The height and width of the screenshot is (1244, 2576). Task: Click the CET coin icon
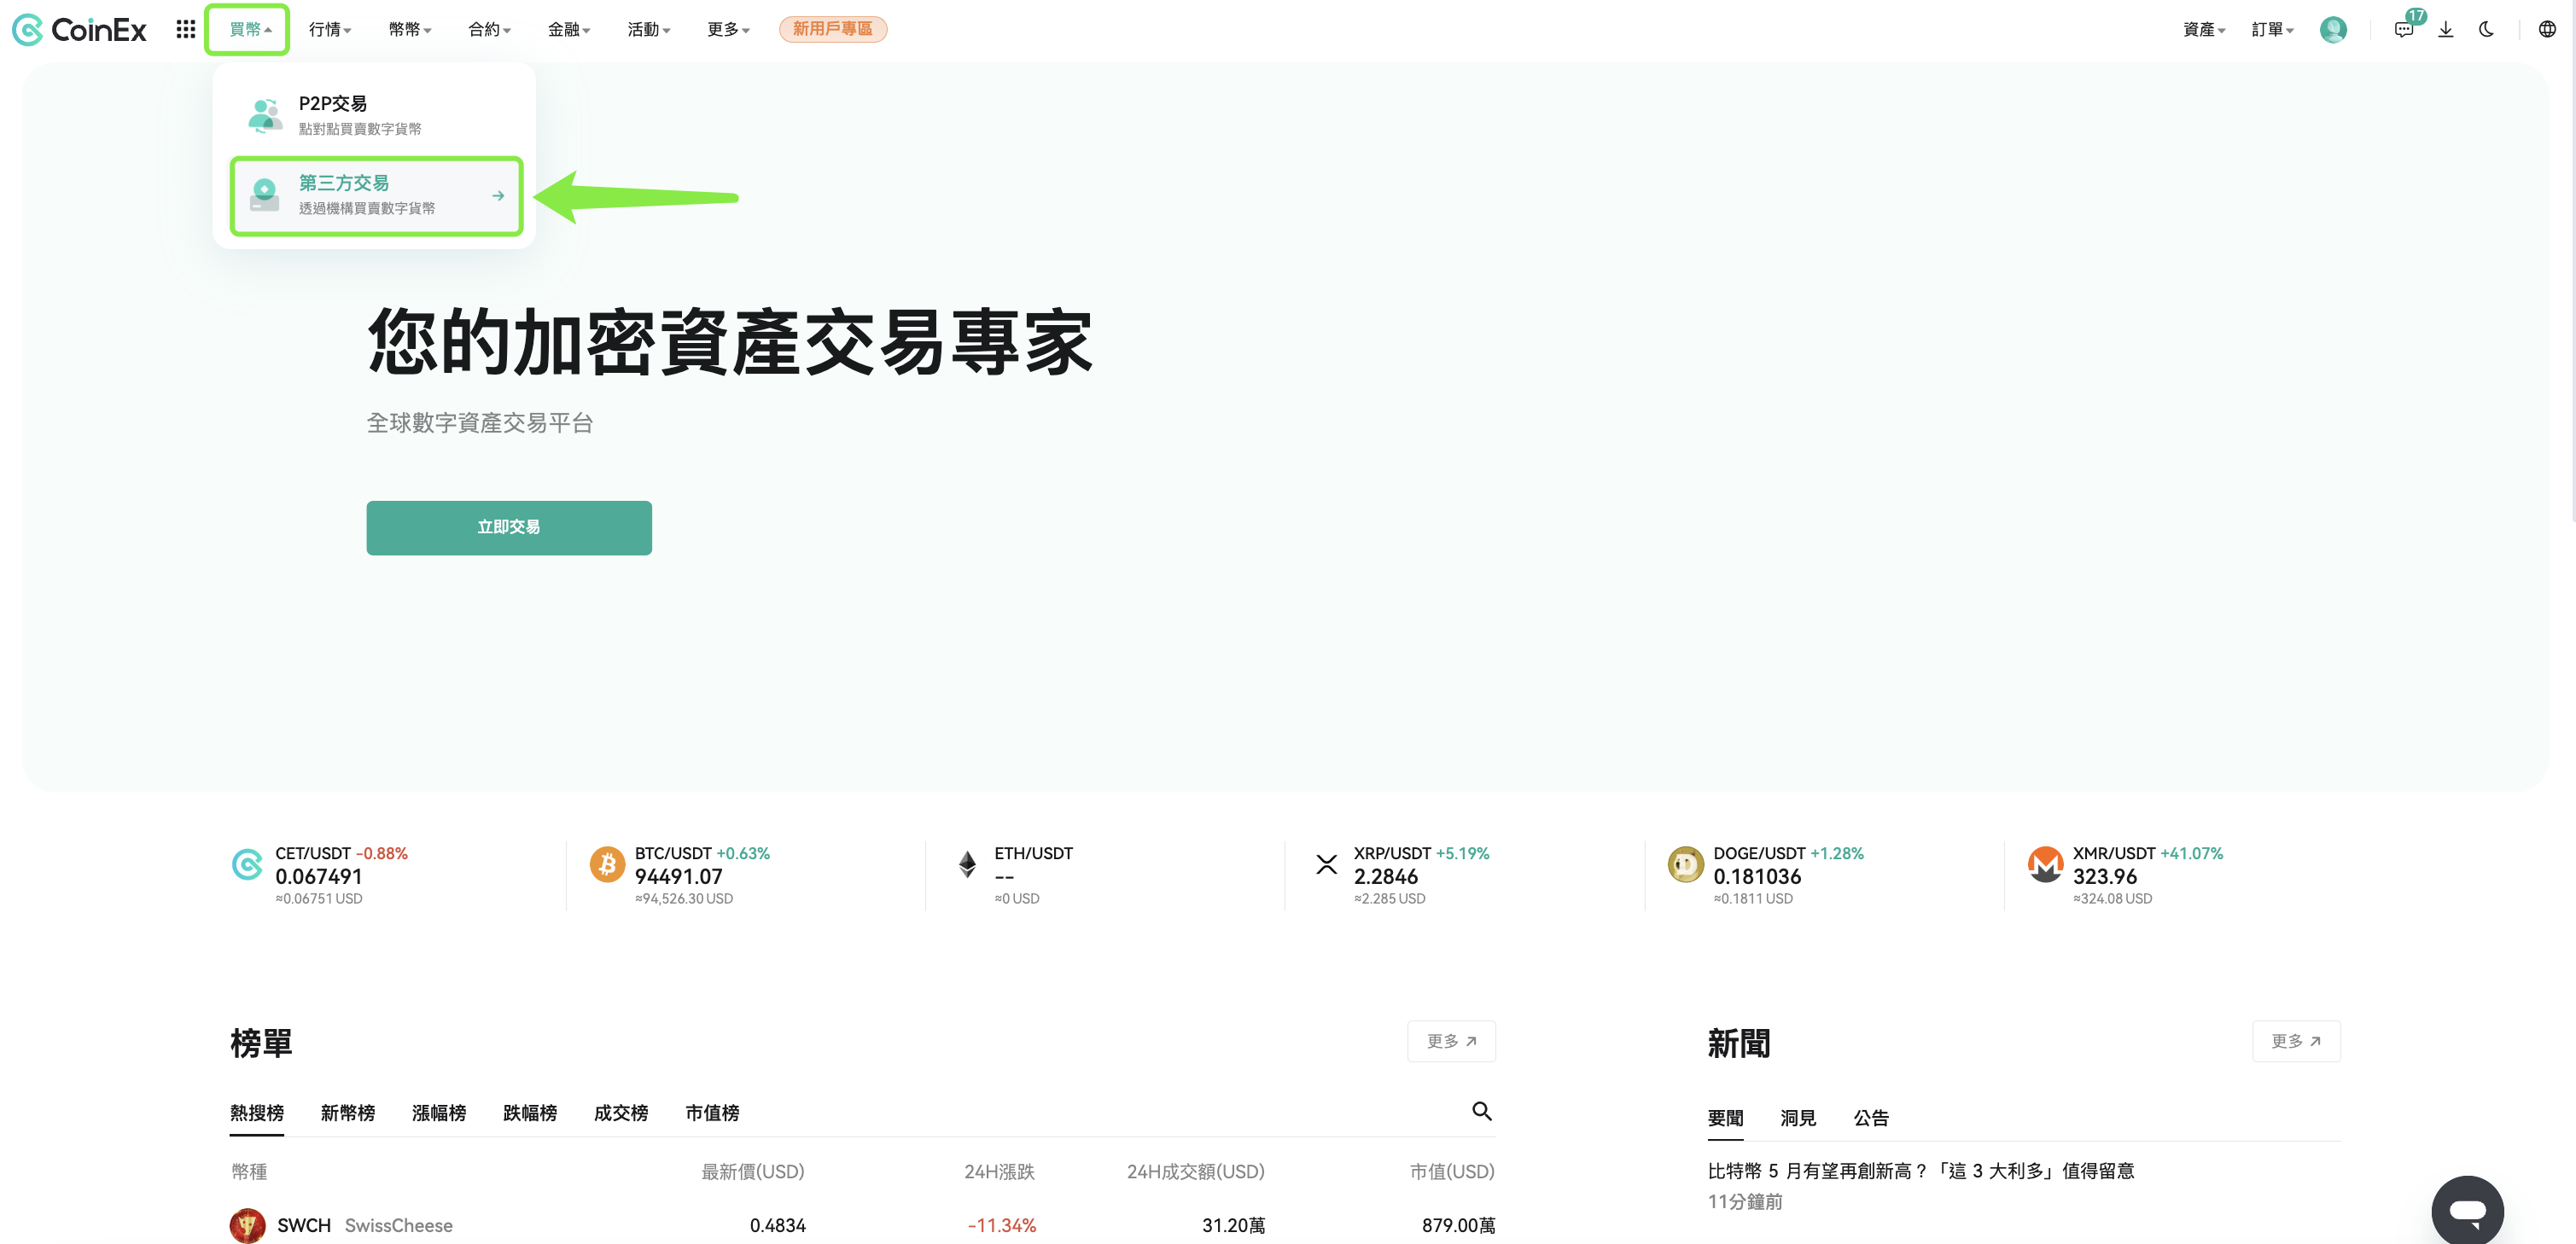pyautogui.click(x=247, y=864)
